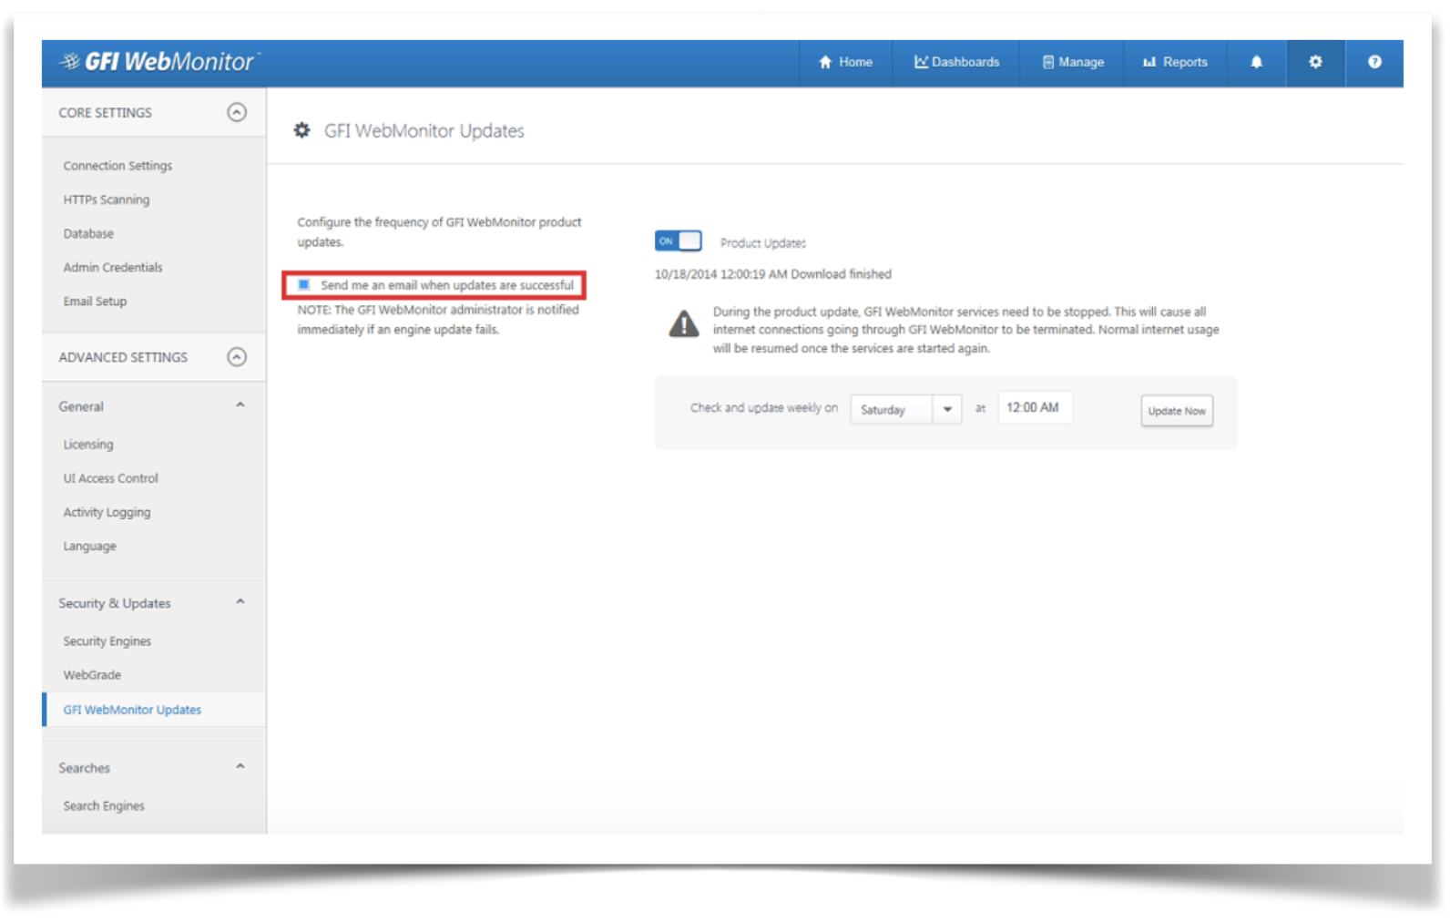The height and width of the screenshot is (922, 1450).
Task: Go to the Home tab
Action: 846,62
